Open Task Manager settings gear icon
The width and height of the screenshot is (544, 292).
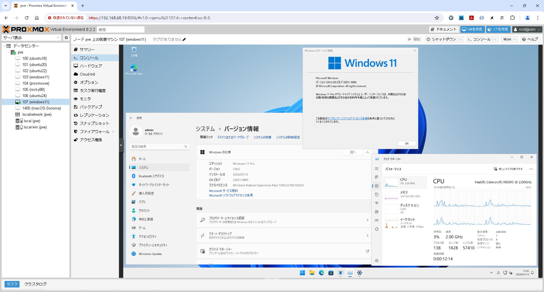coord(377,261)
